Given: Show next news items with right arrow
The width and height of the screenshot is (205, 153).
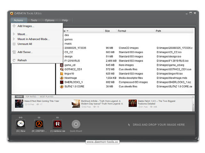Looking at the screenshot, I should tap(193, 105).
